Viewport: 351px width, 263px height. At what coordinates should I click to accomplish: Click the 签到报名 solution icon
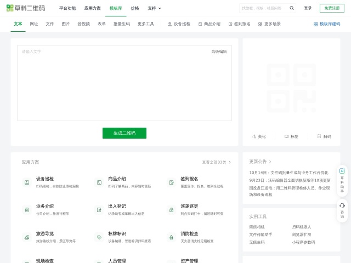172,182
